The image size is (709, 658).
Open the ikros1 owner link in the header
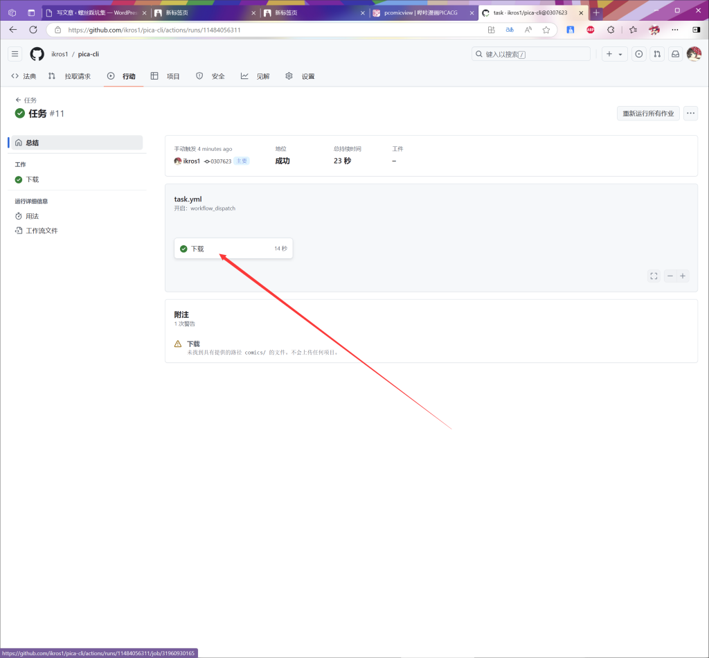[x=60, y=54]
